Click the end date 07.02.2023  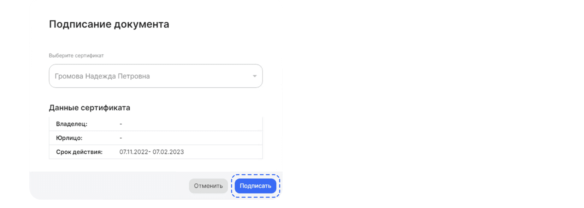pos(168,152)
